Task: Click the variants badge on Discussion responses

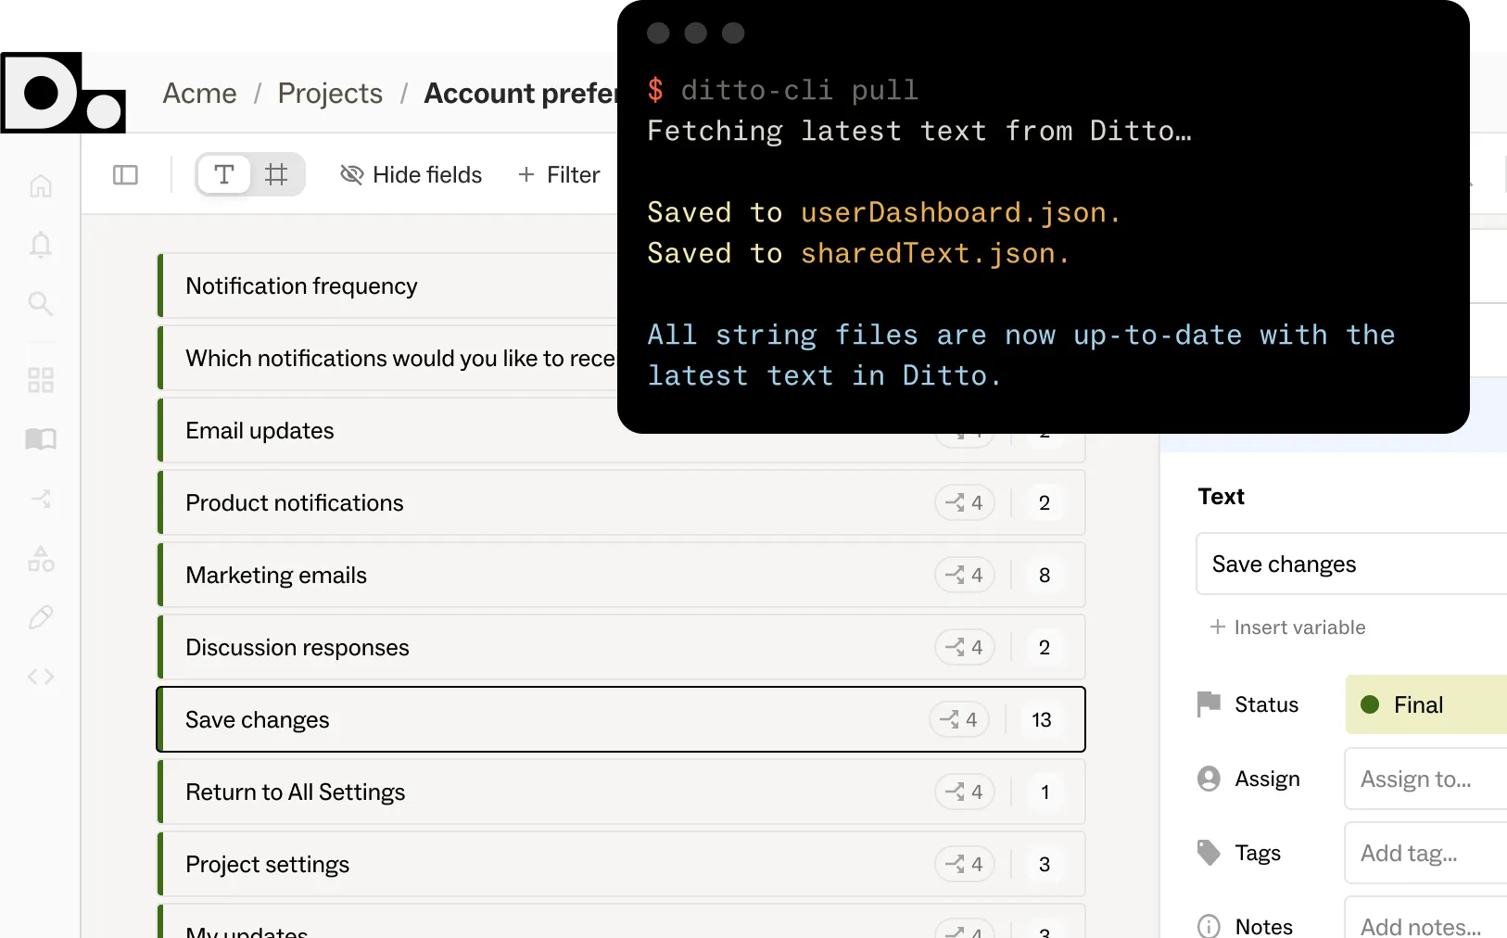Action: 964,647
